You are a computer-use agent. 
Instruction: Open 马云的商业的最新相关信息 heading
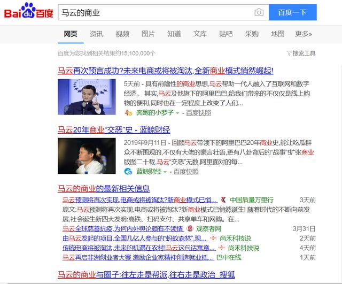104,189
